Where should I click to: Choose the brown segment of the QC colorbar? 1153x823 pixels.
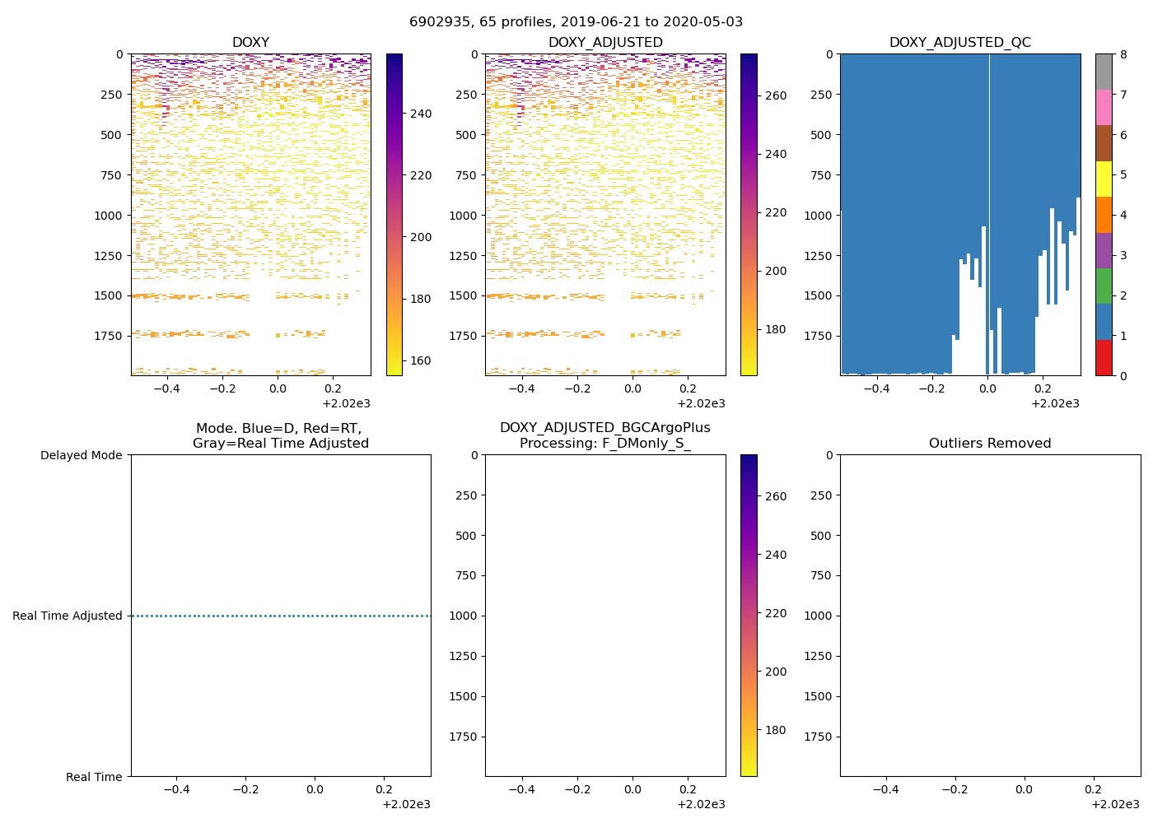[1104, 143]
